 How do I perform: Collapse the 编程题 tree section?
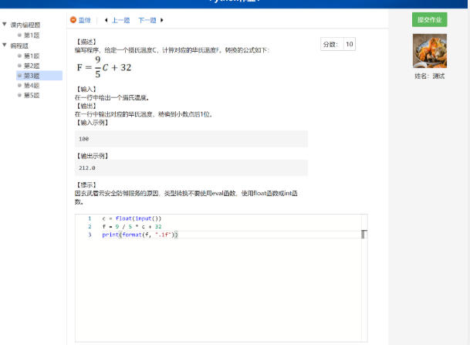[5, 46]
